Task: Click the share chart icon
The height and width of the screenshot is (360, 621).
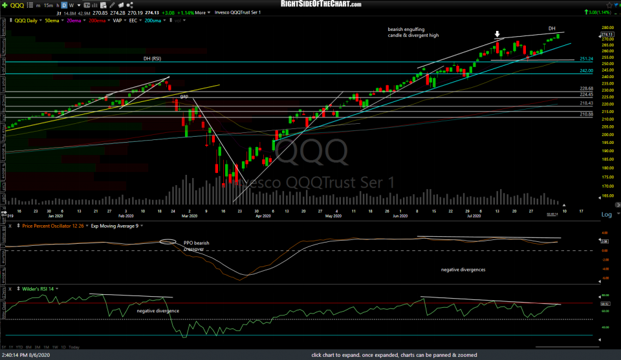Action: tap(129, 5)
